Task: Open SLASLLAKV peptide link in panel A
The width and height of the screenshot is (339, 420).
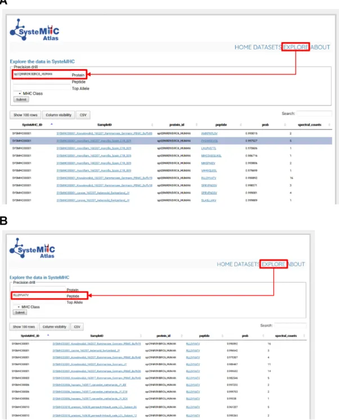Action: click(x=209, y=200)
